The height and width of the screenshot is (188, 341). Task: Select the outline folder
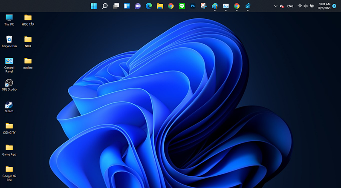[x=28, y=63]
